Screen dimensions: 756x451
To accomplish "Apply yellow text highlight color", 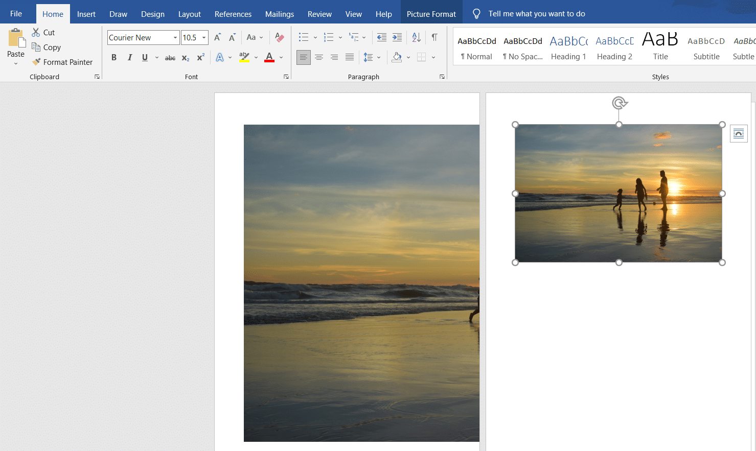I will pyautogui.click(x=244, y=57).
